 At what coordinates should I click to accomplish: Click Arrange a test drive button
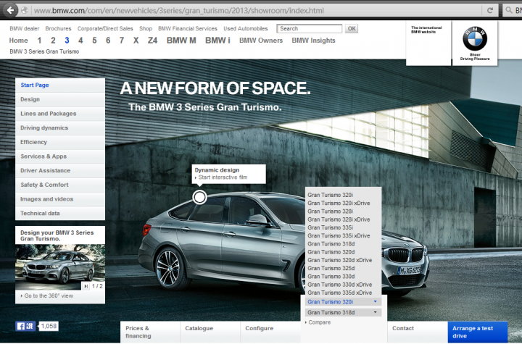(x=478, y=332)
